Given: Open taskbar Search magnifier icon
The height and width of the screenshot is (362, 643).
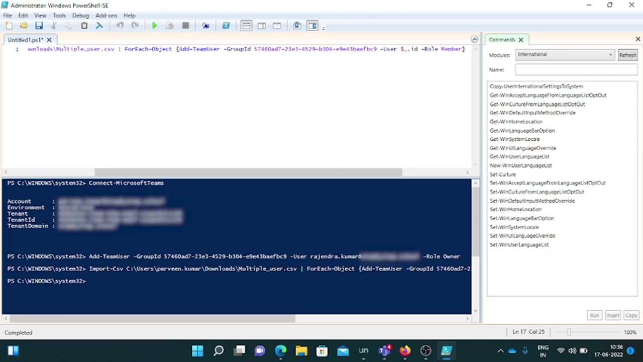Looking at the screenshot, I should click(218, 351).
